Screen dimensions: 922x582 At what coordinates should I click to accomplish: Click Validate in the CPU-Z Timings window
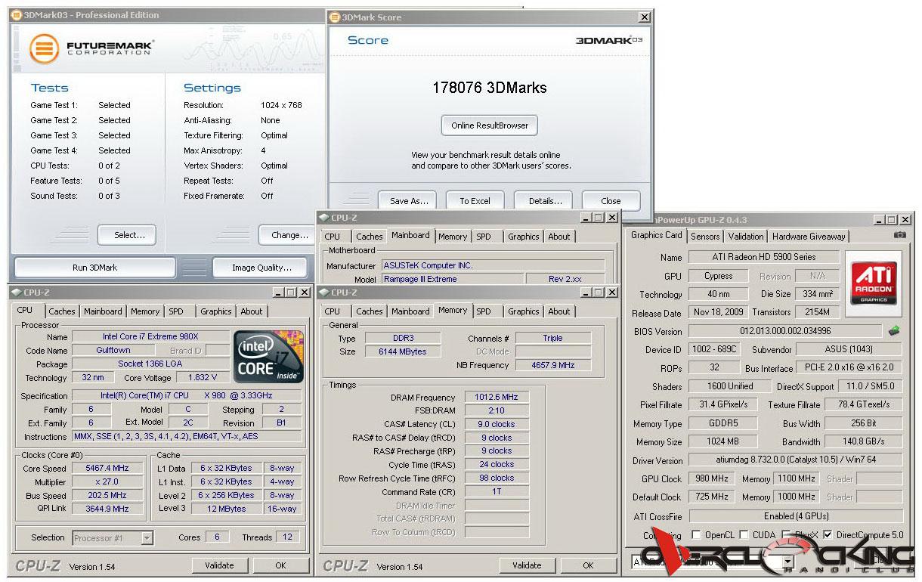(x=527, y=565)
